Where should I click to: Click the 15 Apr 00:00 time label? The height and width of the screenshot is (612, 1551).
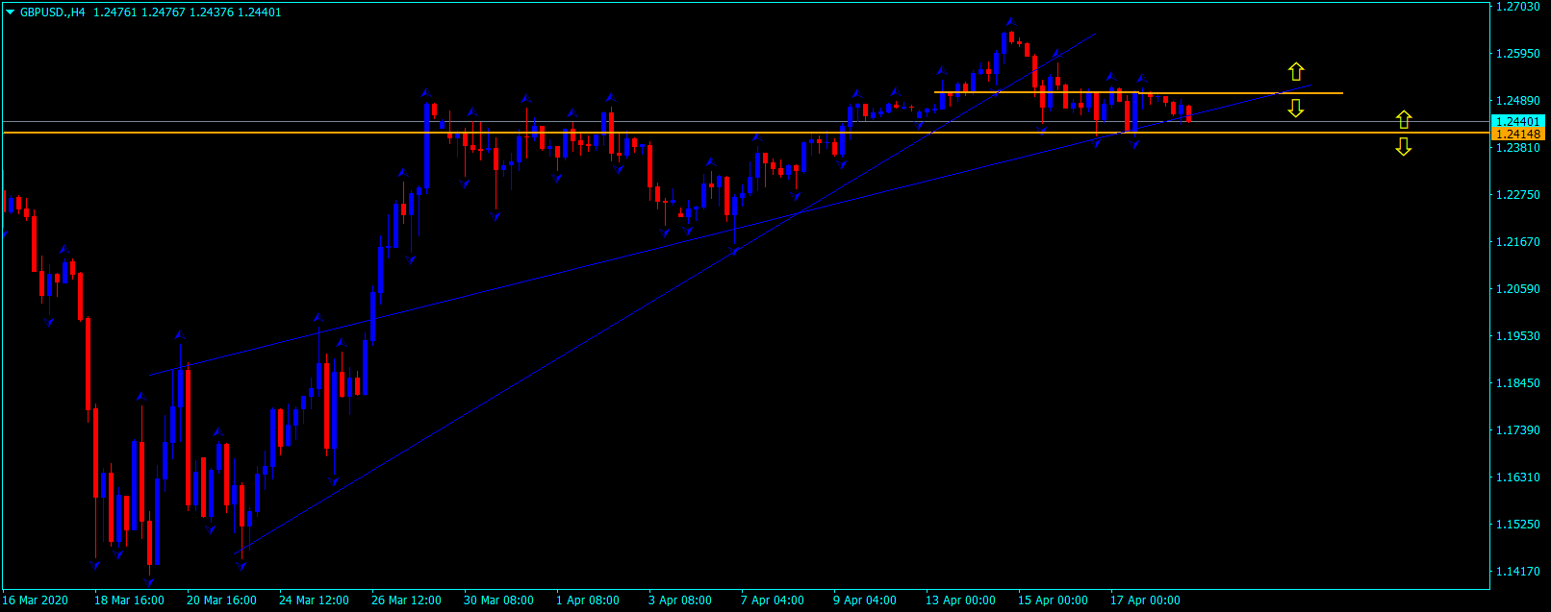1053,600
